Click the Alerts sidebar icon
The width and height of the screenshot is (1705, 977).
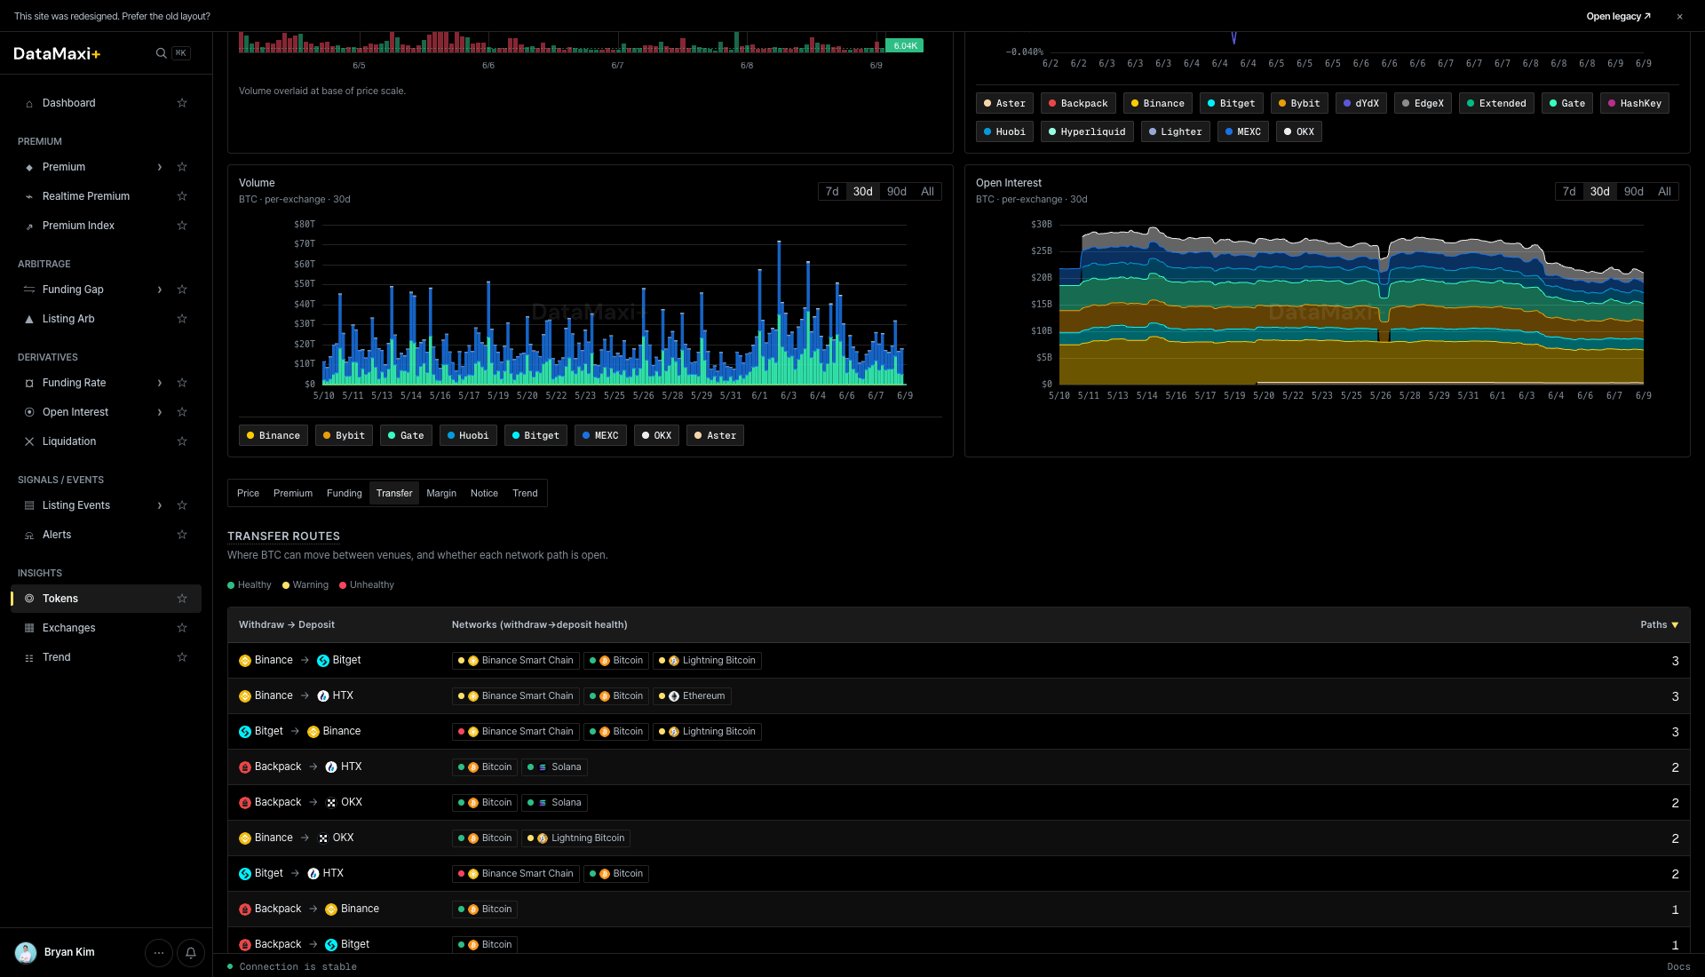[29, 535]
